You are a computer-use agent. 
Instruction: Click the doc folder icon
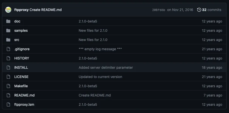(8, 21)
